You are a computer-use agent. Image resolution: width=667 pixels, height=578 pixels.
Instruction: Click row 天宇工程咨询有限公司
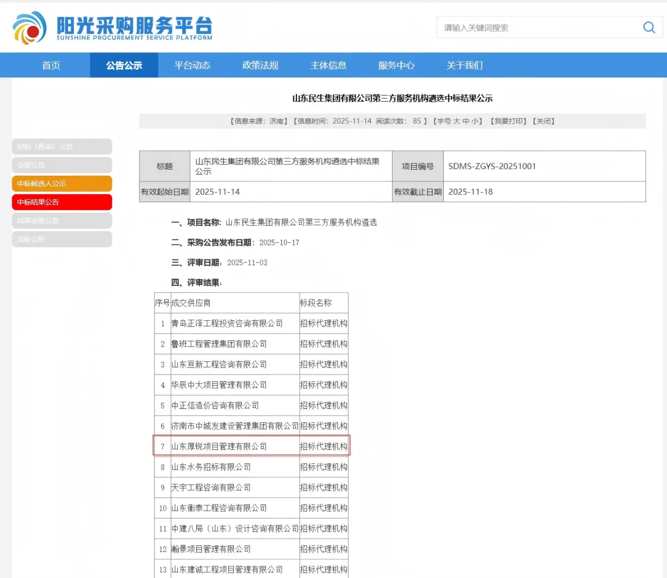click(x=251, y=488)
